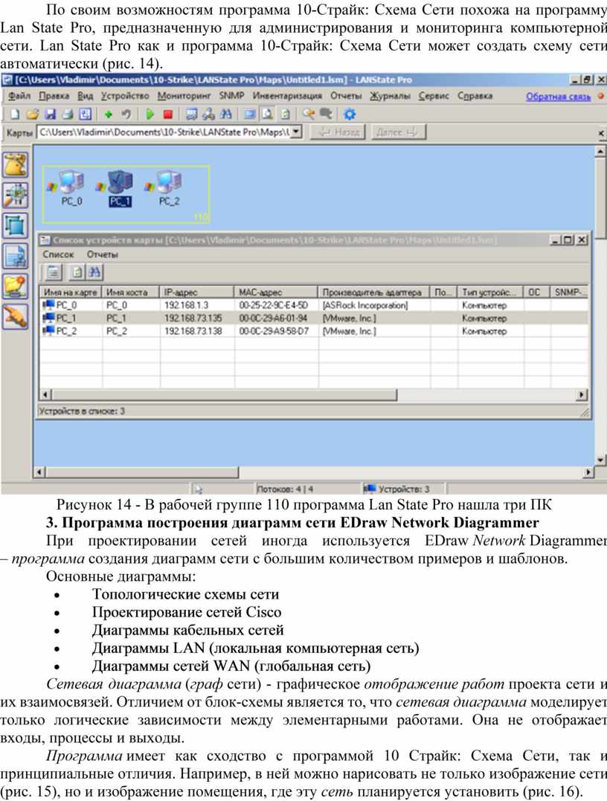Stop monitoring with the red square icon
Viewport: 607px width, 801px height.
pos(167,115)
